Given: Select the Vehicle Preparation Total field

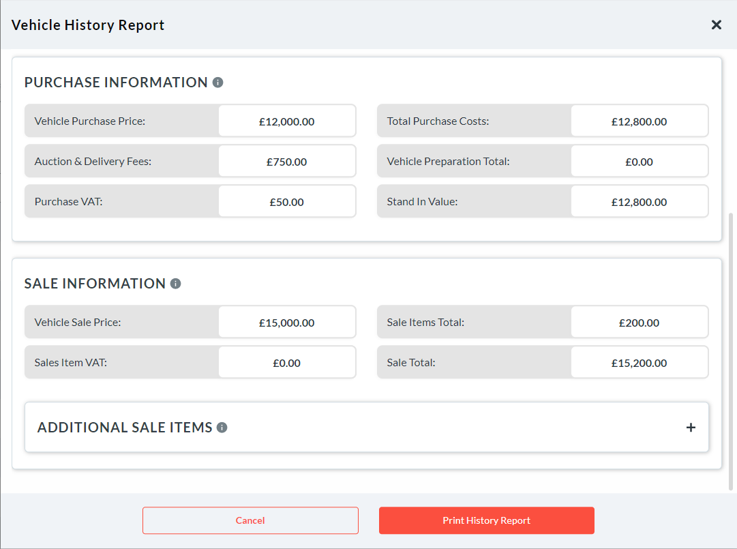Looking at the screenshot, I should click(639, 162).
